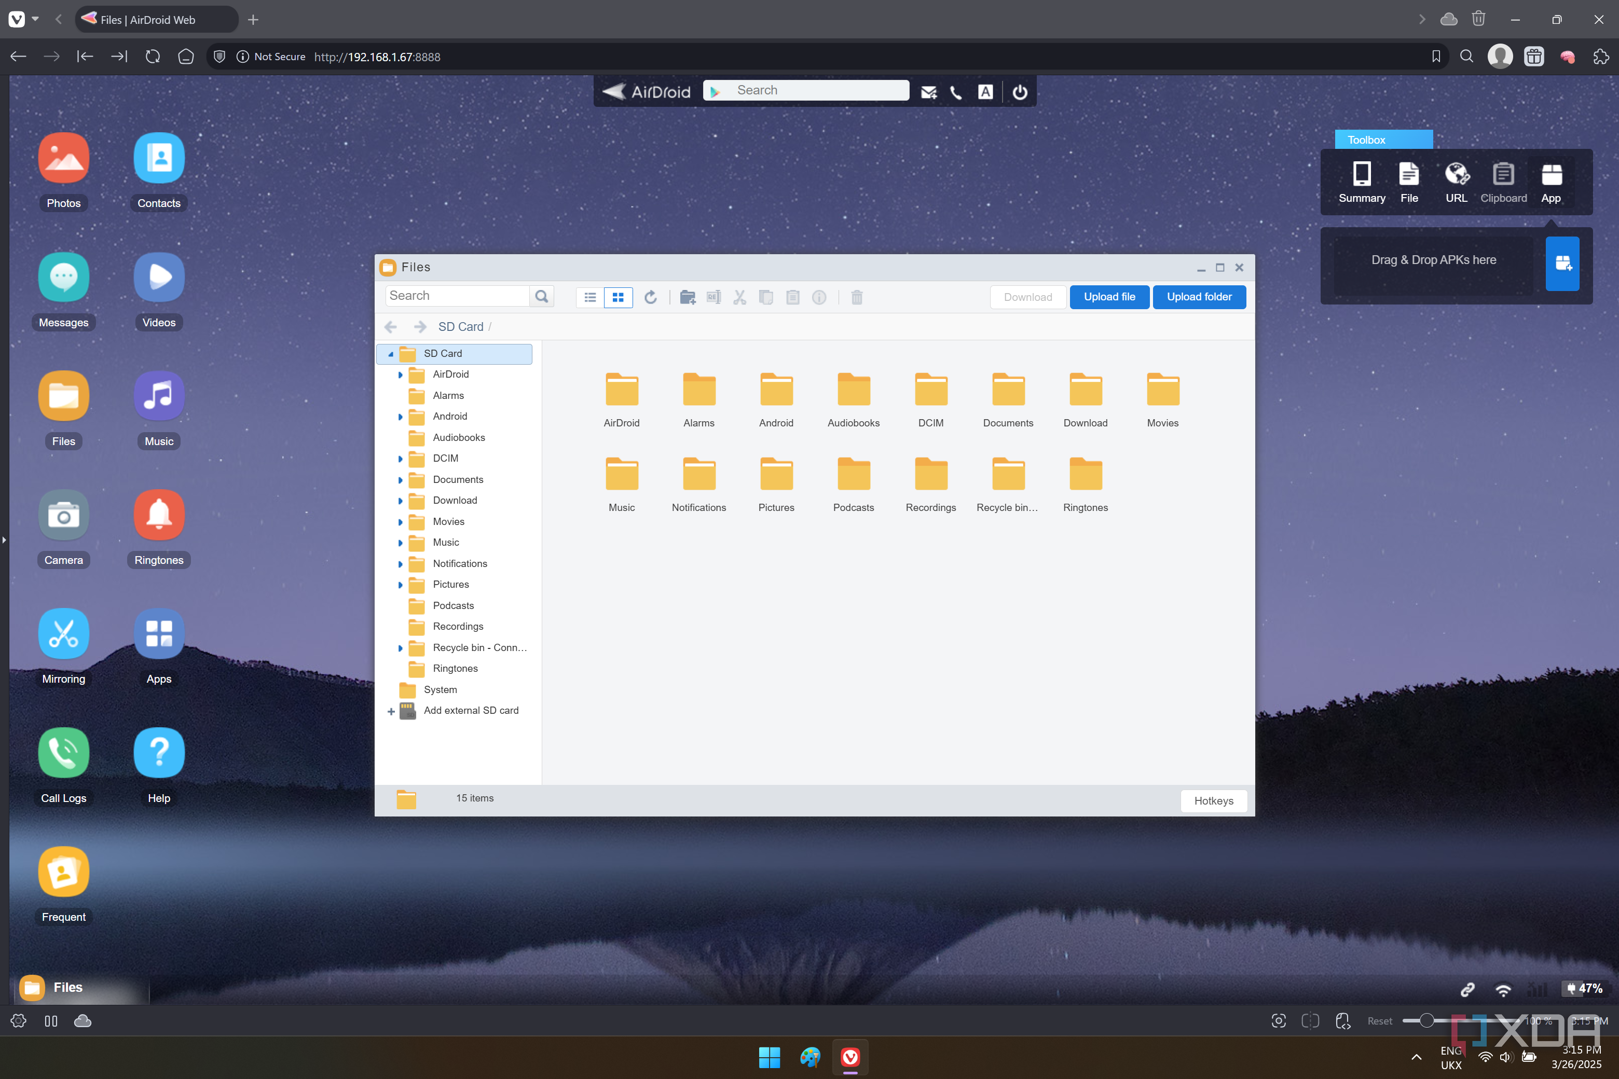Viewport: 1619px width, 1079px height.
Task: Switch to Clipboard tab in Toolbox
Action: click(1503, 183)
